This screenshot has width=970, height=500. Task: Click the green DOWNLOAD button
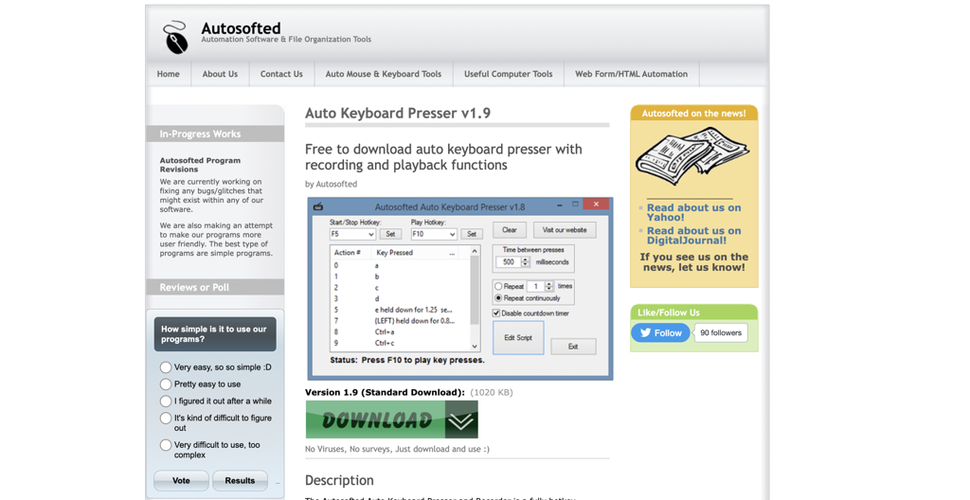[391, 420]
